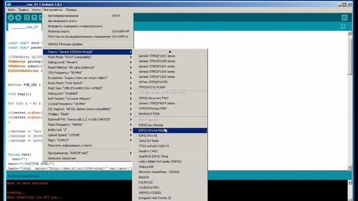Select TTGO LoRa32-OLED V1 board
358x201 pixels.
pyautogui.click(x=170, y=146)
